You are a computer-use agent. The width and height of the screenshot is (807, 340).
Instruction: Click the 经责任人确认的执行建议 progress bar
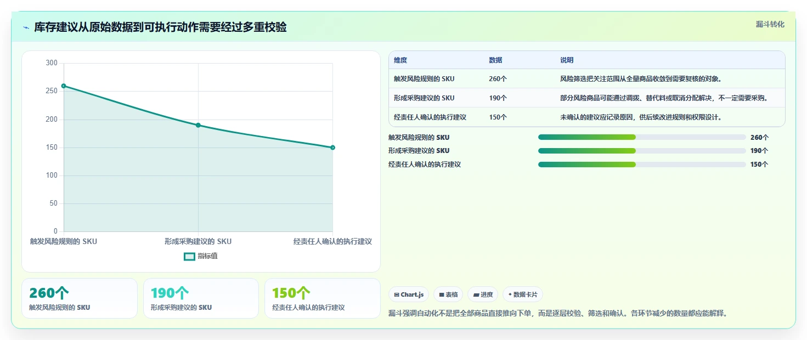tap(642, 165)
